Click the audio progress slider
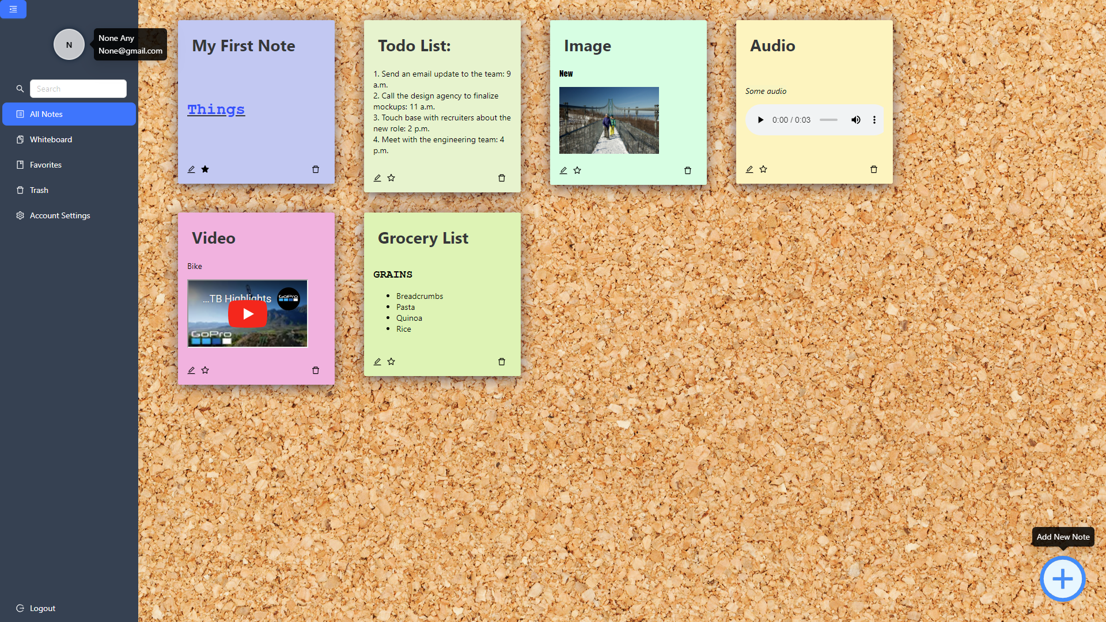1106x622 pixels. click(x=828, y=120)
